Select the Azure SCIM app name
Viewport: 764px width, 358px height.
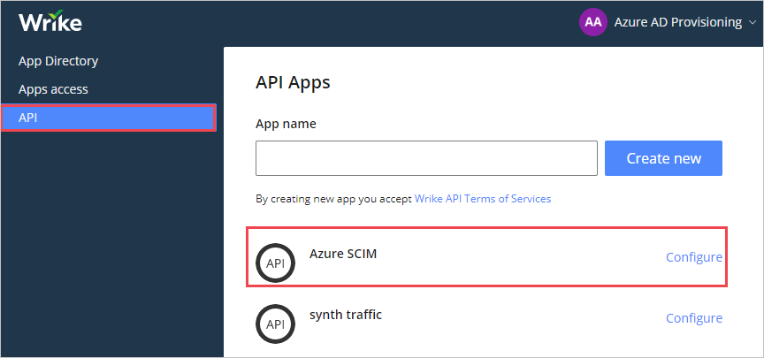click(343, 254)
